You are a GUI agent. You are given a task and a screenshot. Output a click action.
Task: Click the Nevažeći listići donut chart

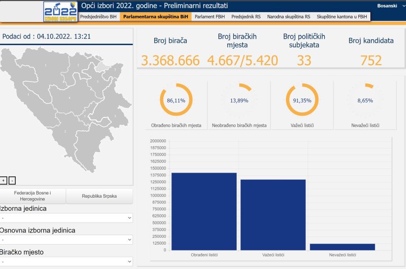point(365,100)
